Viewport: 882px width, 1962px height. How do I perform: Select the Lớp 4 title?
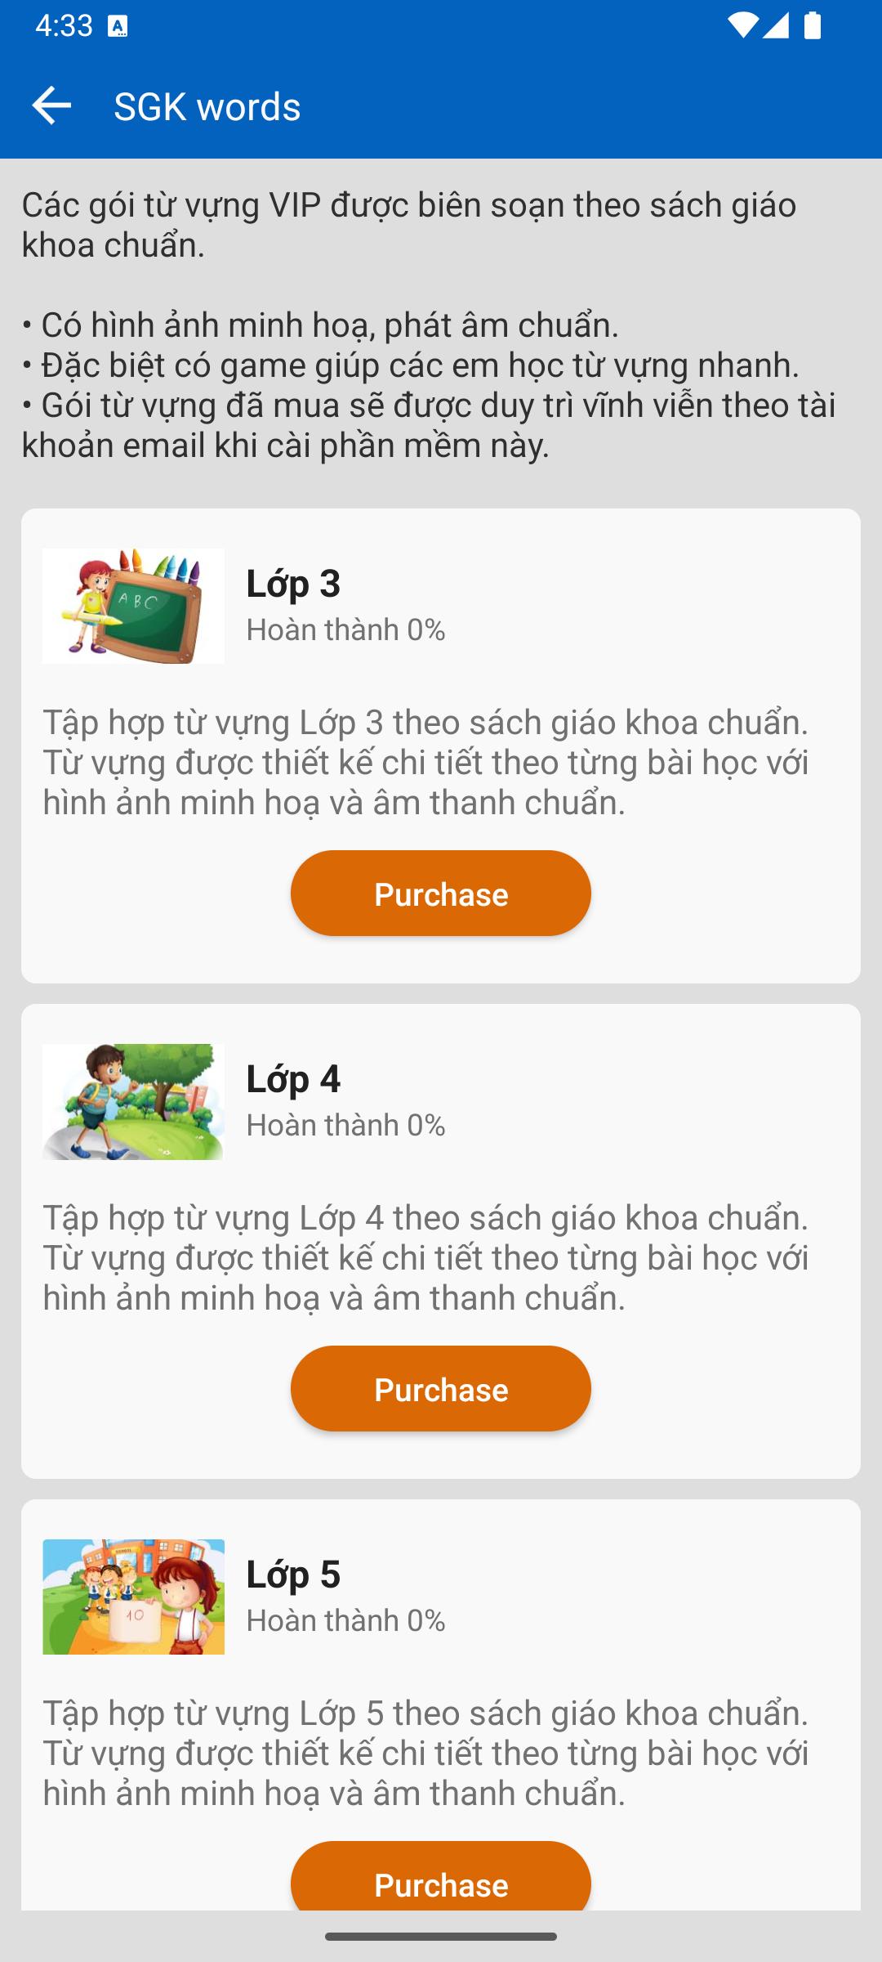[293, 1078]
